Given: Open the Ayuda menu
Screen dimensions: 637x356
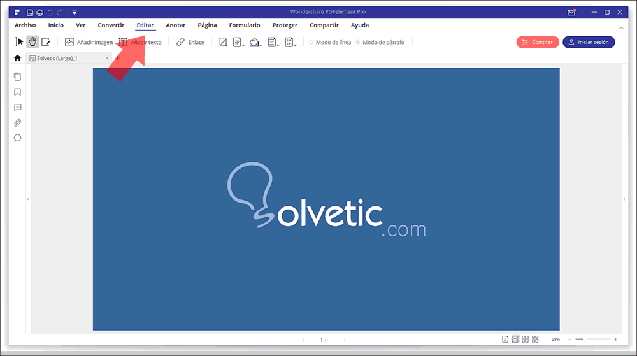Looking at the screenshot, I should (360, 25).
